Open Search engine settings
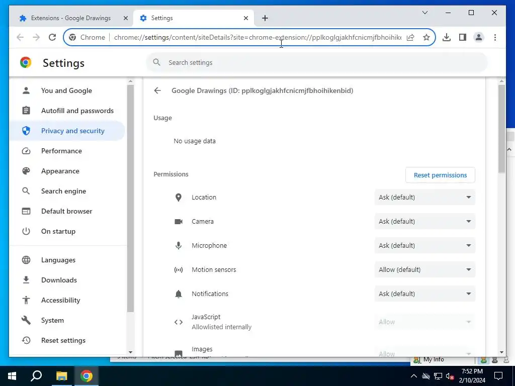Screen dimensions: 515x386 [x=67, y=191]
